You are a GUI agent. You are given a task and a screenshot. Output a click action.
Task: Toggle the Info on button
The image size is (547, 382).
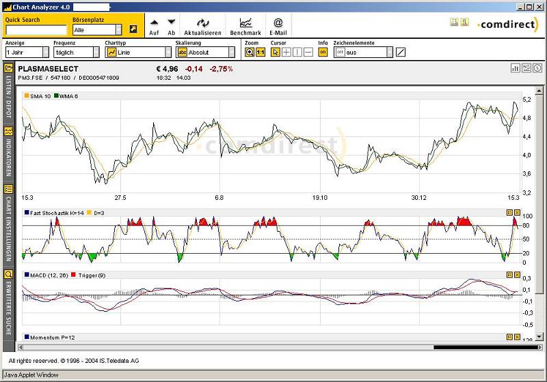click(323, 52)
